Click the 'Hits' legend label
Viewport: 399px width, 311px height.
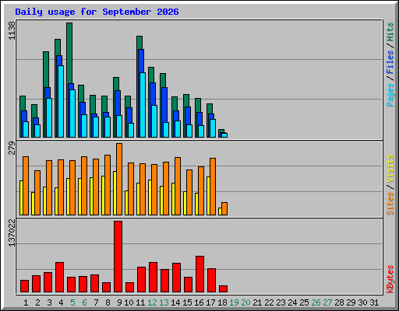point(390,32)
